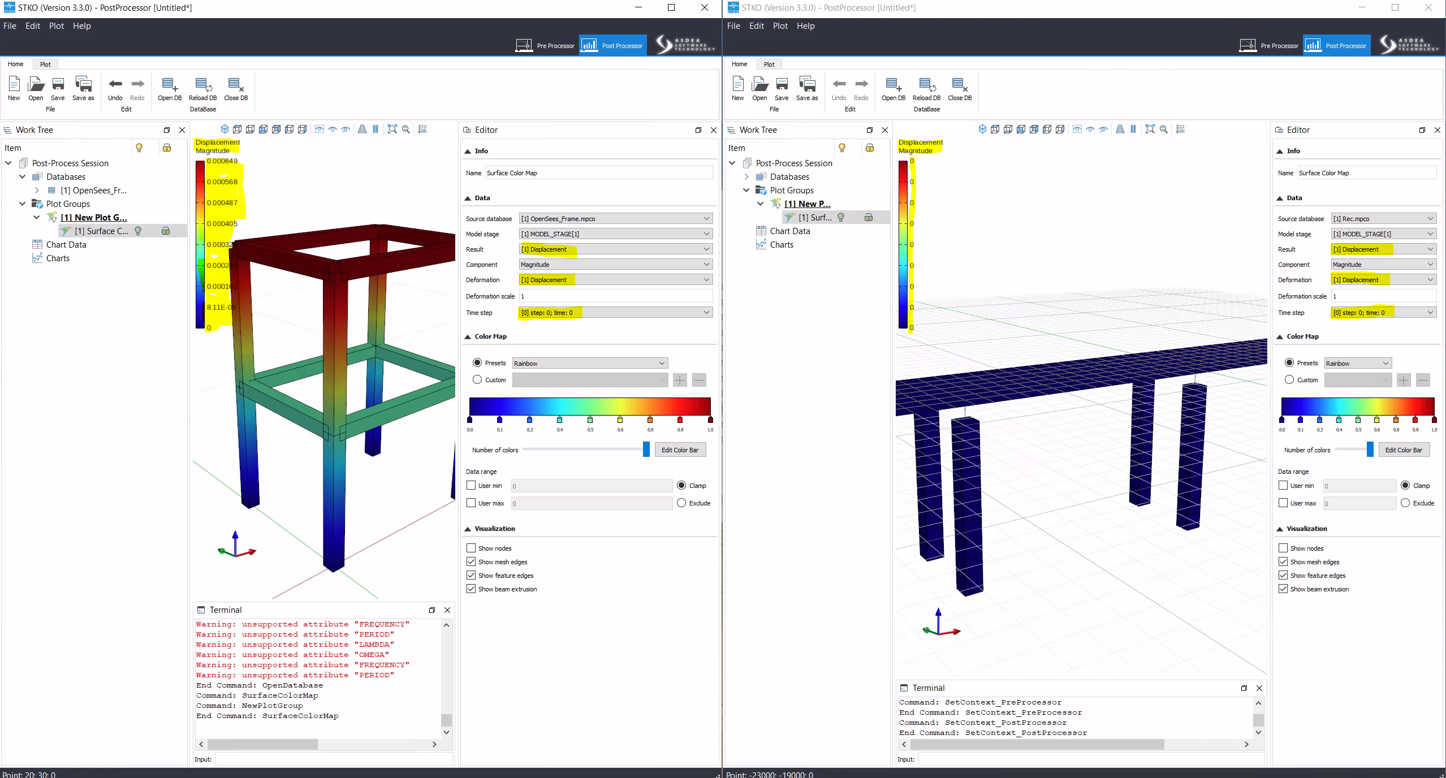The width and height of the screenshot is (1446, 778).
Task: Click Terminal Input field in left window
Action: click(333, 759)
